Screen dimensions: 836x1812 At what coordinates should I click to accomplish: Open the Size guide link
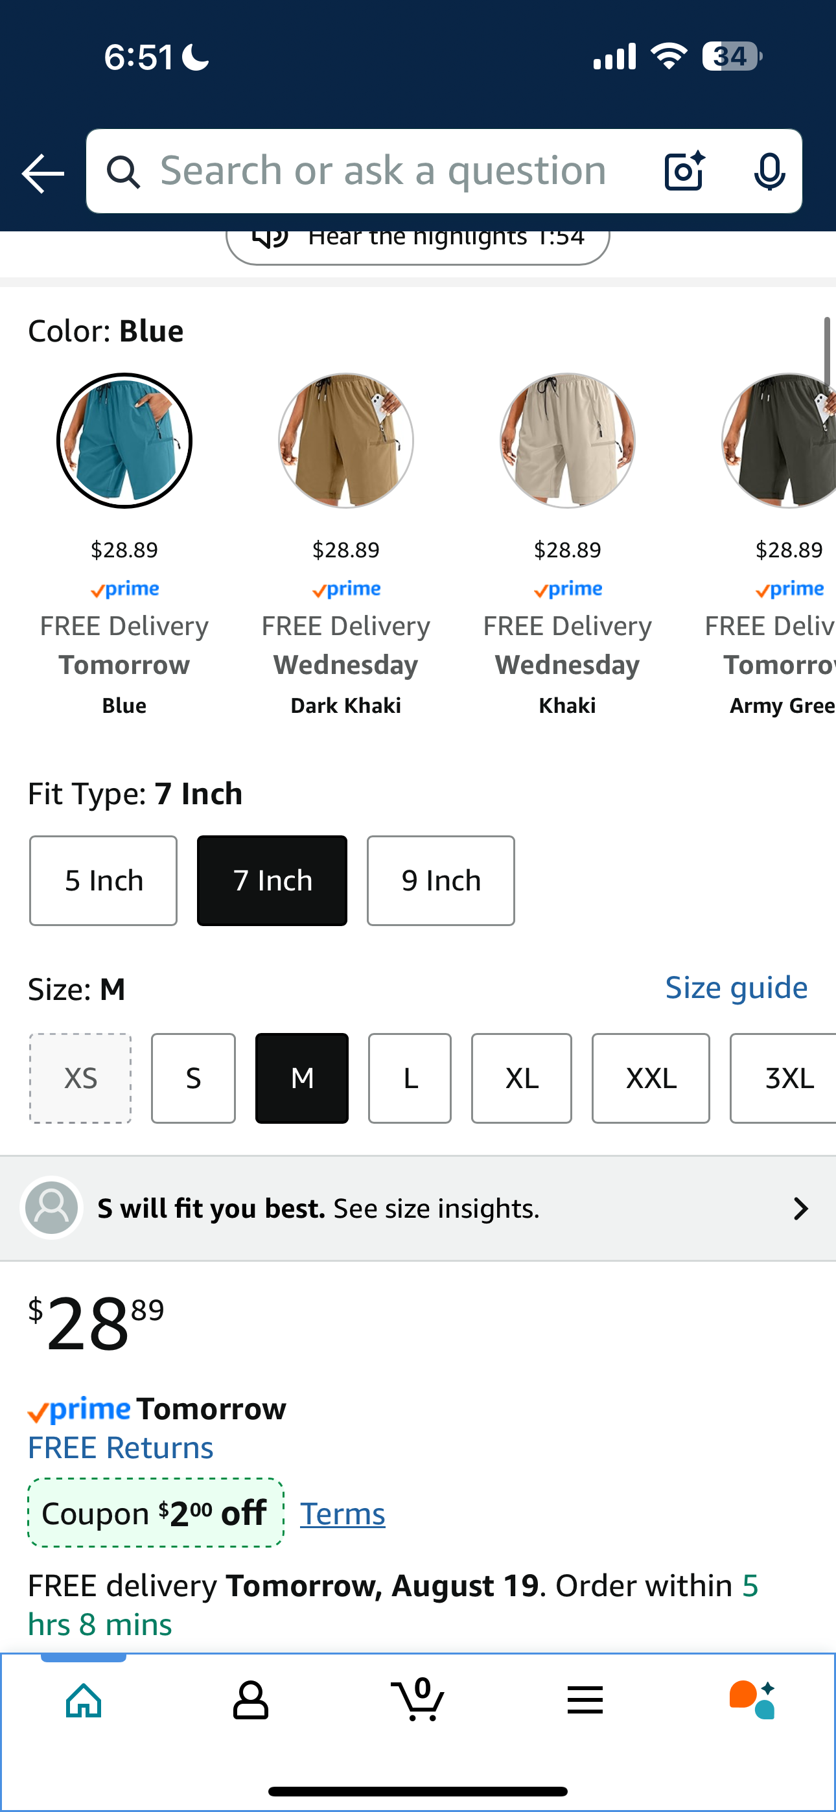(x=736, y=988)
